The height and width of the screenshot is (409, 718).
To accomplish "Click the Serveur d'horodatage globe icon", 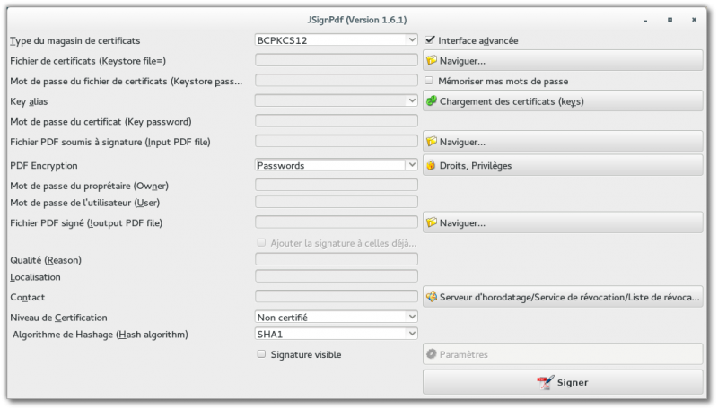I will click(432, 297).
